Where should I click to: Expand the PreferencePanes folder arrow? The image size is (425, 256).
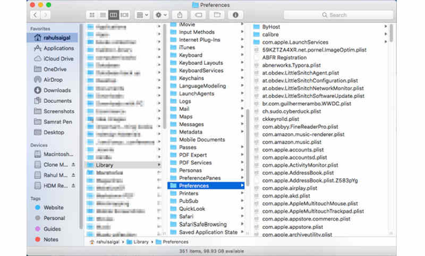pos(242,178)
